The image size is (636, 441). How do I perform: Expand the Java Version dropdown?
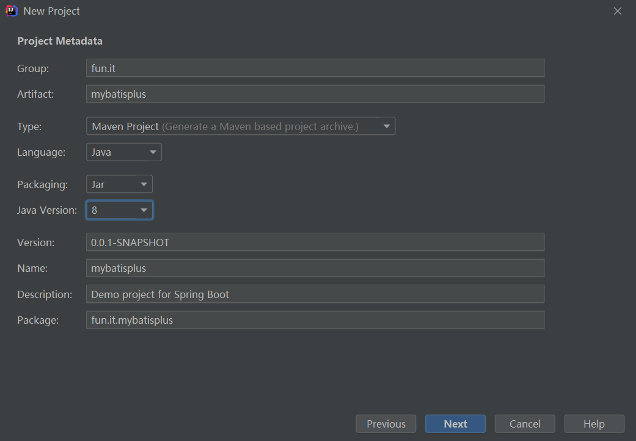(x=119, y=210)
